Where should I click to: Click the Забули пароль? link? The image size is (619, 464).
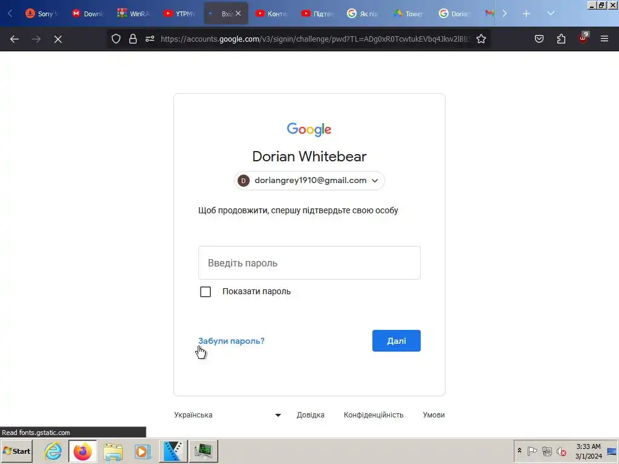pos(232,341)
